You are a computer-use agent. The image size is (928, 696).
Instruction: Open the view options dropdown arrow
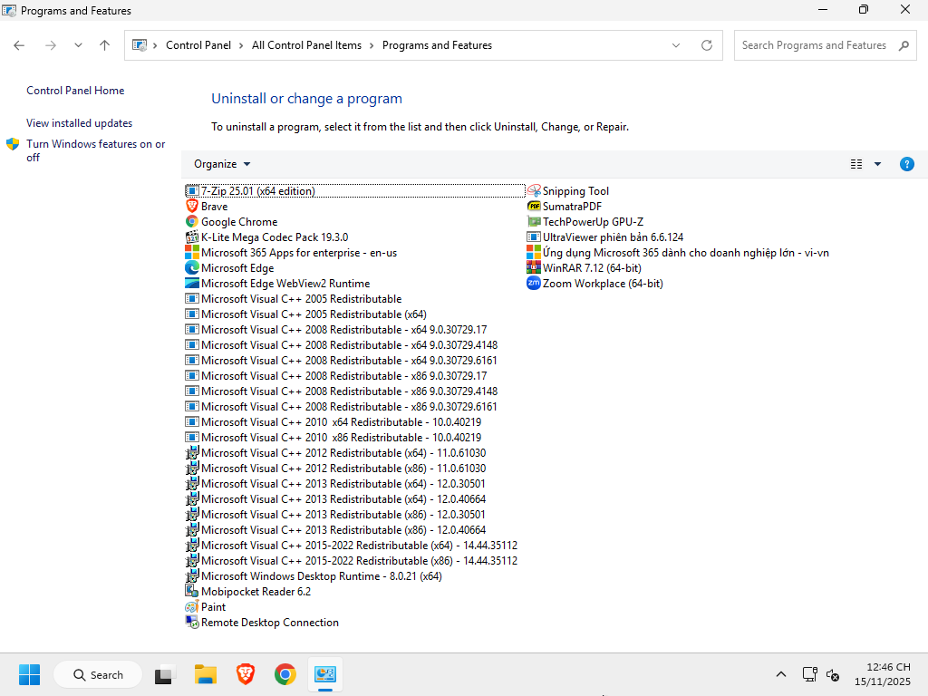tap(877, 164)
